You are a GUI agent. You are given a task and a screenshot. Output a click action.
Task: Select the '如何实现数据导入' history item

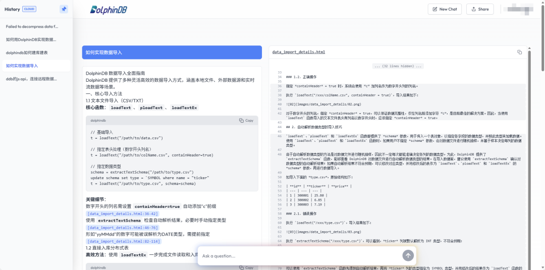[x=36, y=66]
